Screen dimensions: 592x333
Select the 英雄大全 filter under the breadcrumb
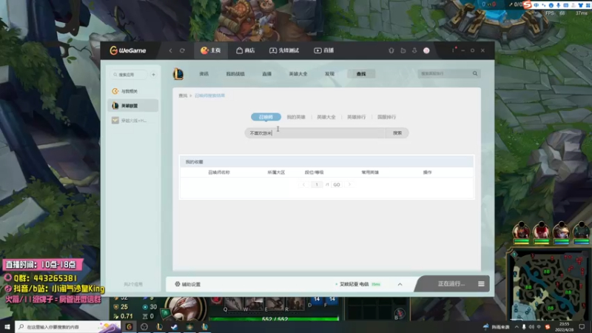(326, 117)
